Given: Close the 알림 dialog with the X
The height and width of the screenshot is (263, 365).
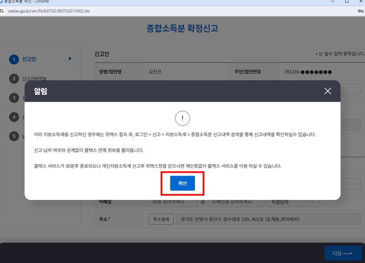Looking at the screenshot, I should [327, 91].
